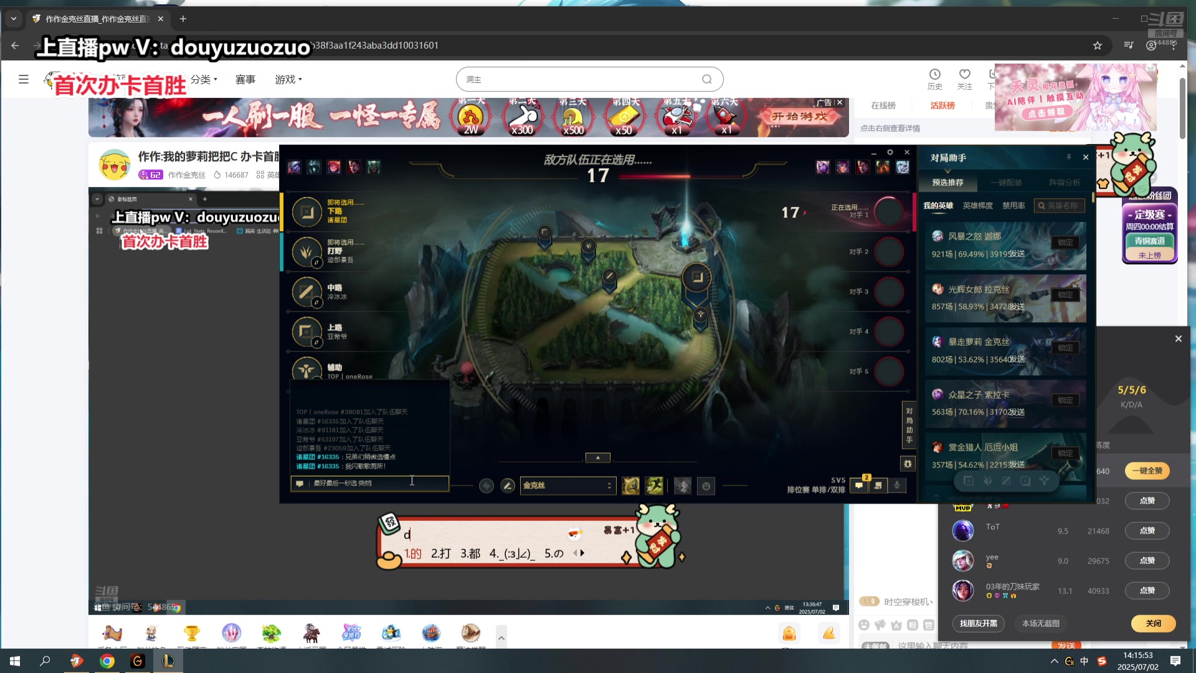The image size is (1196, 673).
Task: Switch to 在线榜 tab
Action: click(x=883, y=105)
